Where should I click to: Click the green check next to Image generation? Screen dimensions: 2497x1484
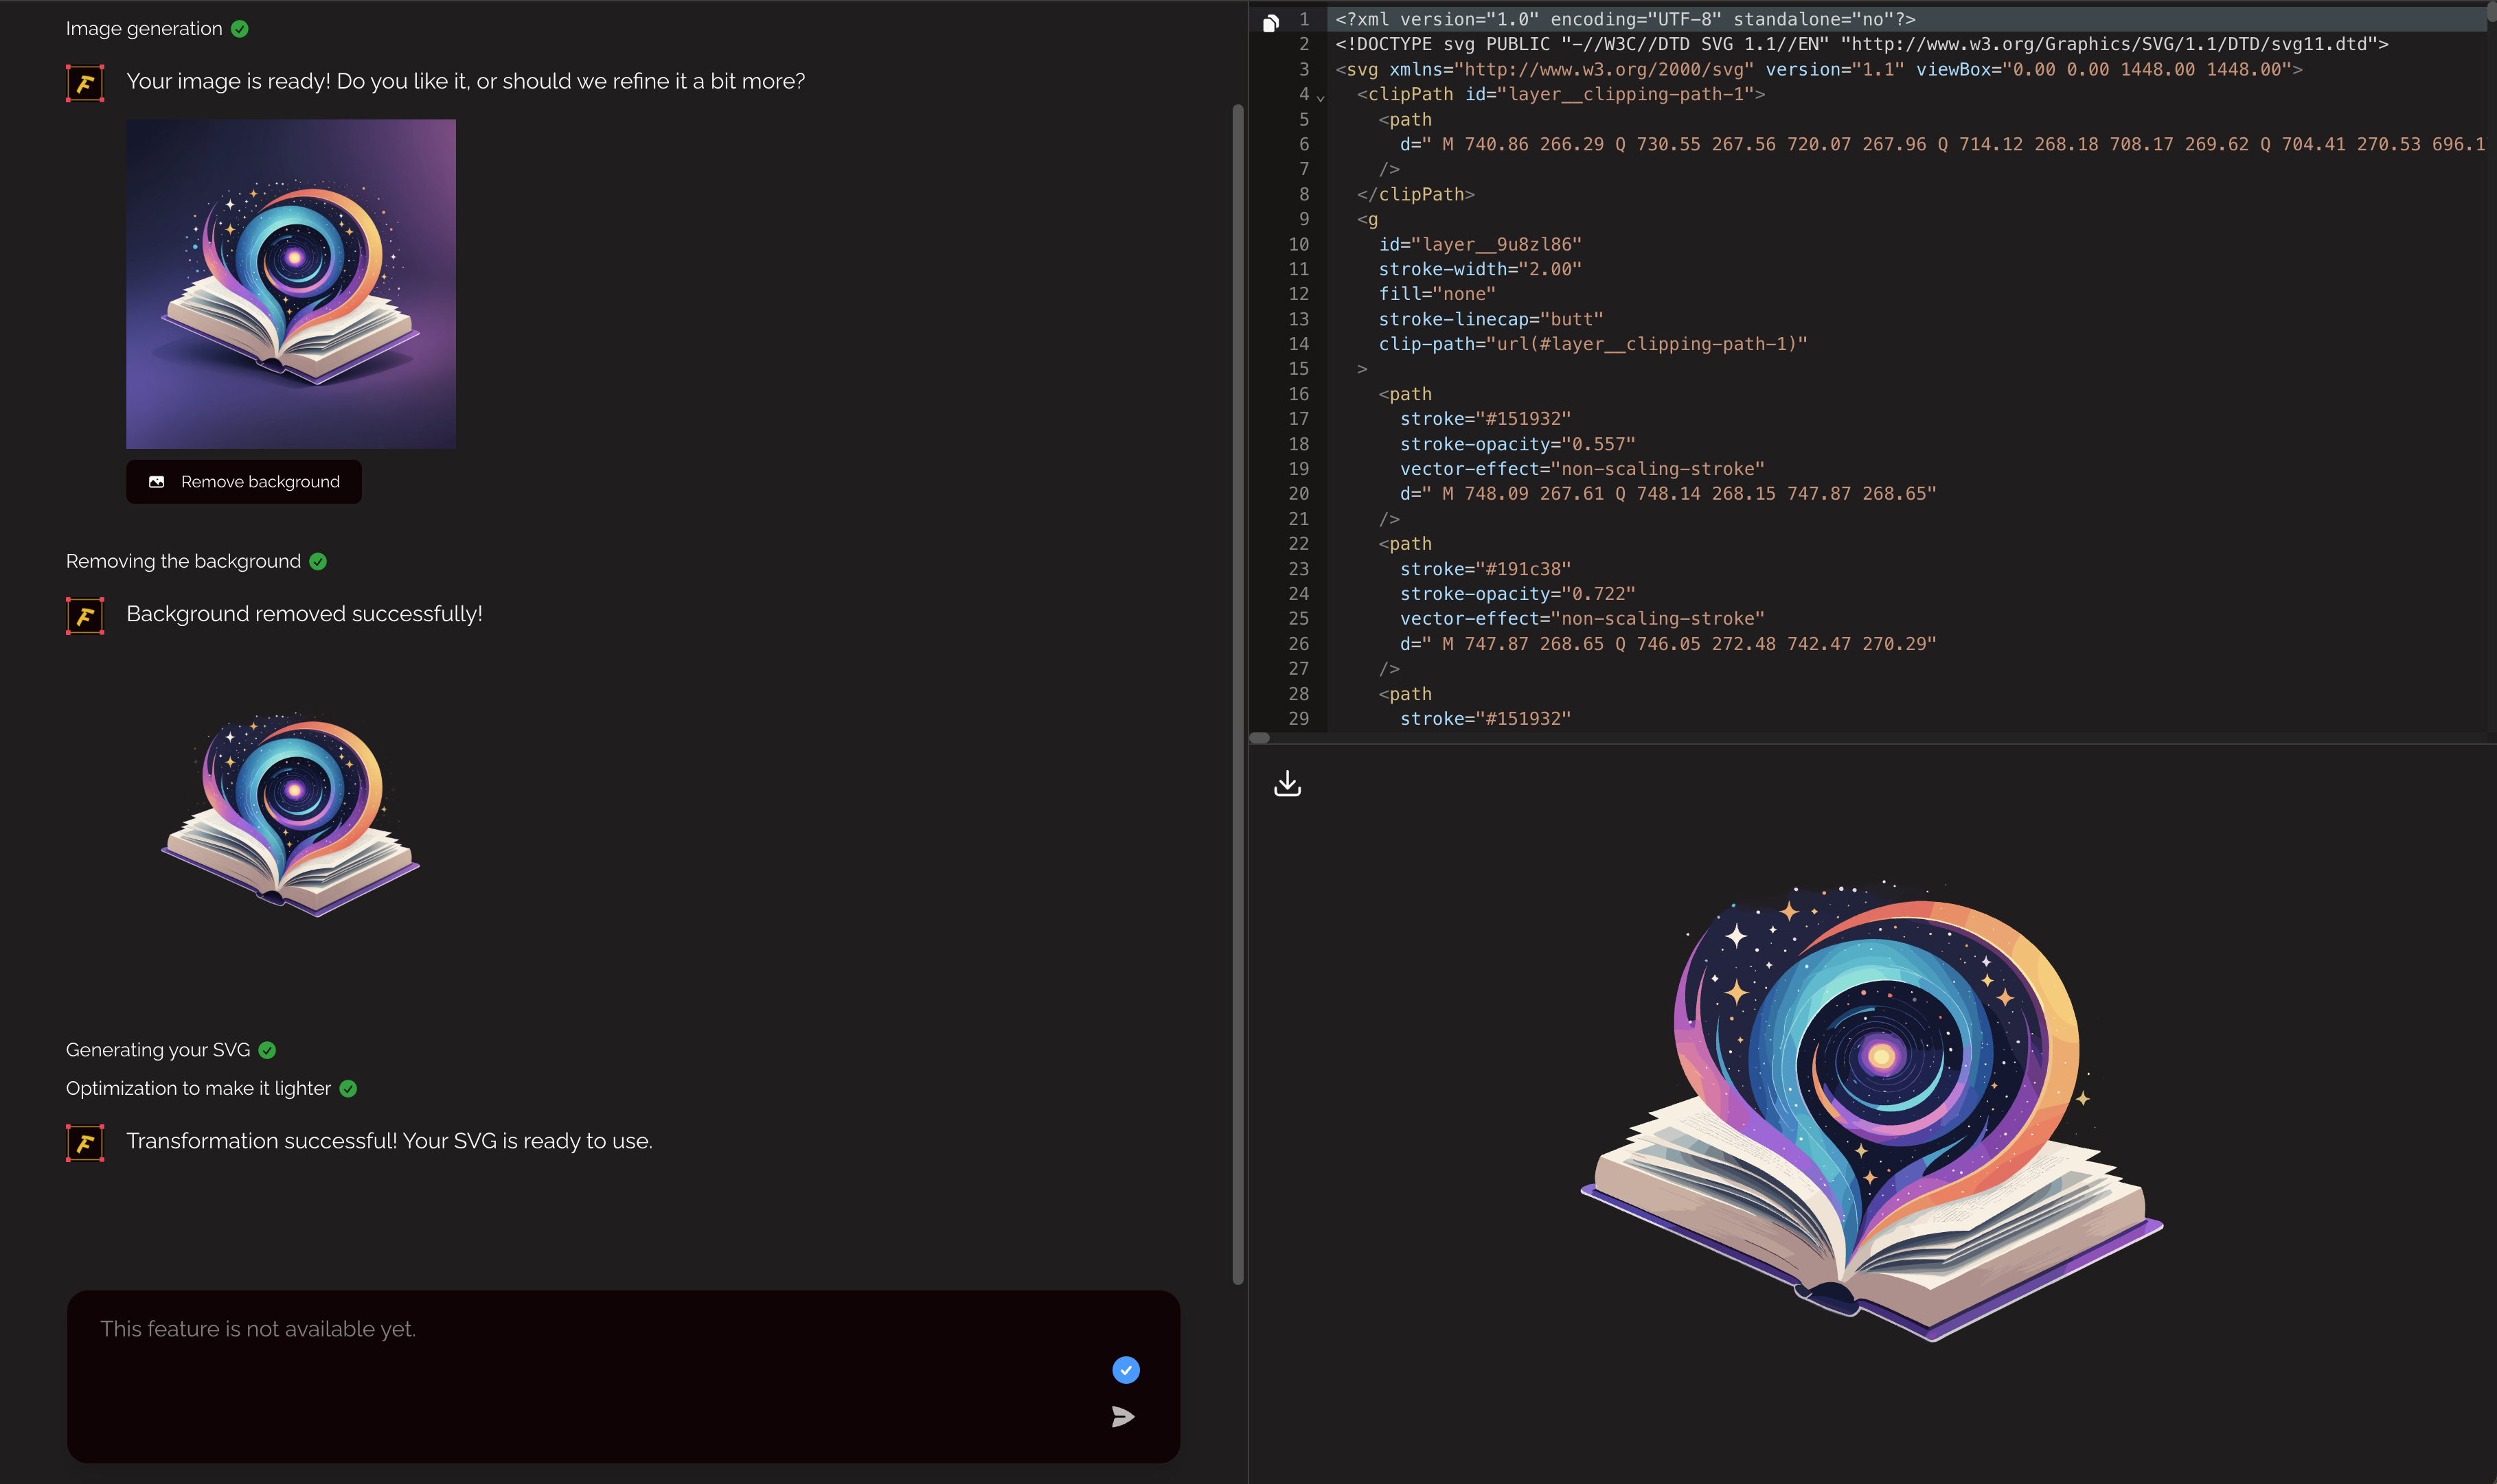tap(239, 29)
